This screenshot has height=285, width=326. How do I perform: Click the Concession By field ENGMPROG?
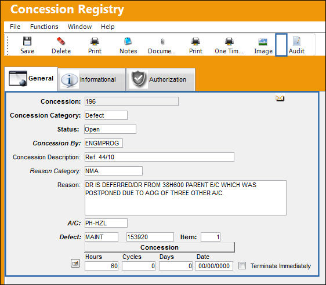103,143
